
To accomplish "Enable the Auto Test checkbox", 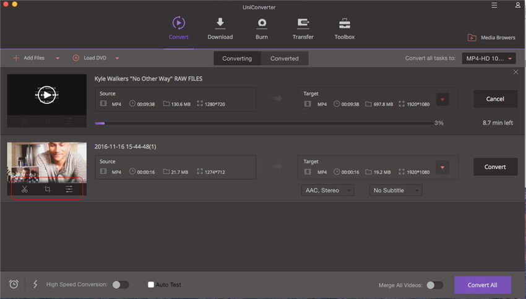I will 151,285.
